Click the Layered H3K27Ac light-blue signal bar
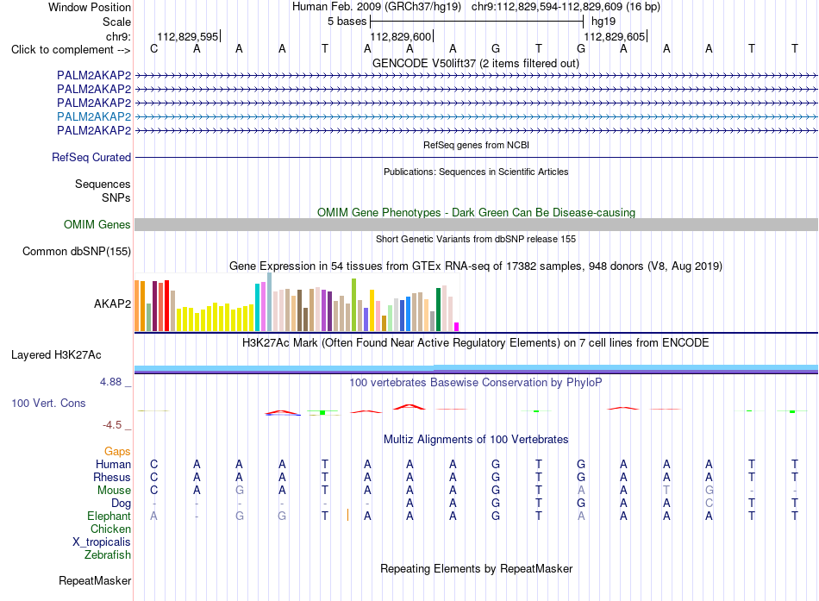Viewport: 819px width, 601px height. [x=476, y=368]
